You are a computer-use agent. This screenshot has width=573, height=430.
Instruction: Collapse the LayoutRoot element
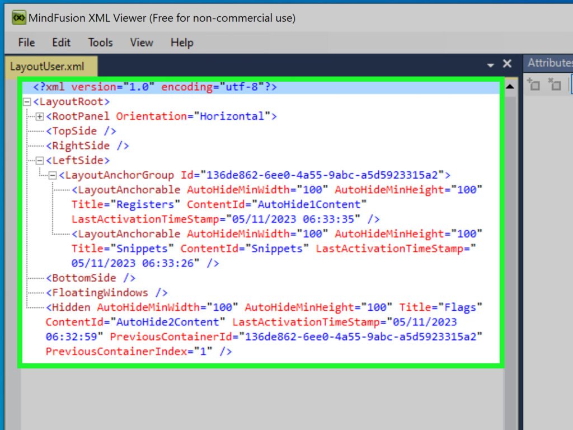[26, 102]
